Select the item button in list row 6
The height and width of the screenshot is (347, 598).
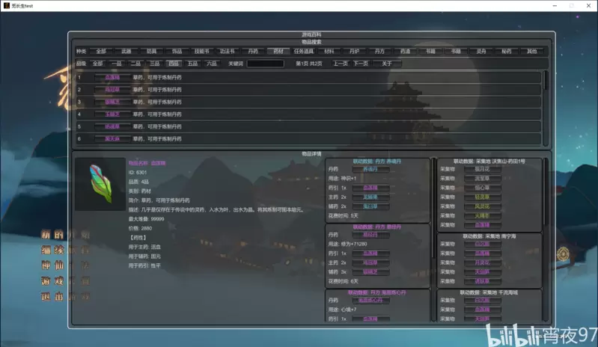point(112,139)
